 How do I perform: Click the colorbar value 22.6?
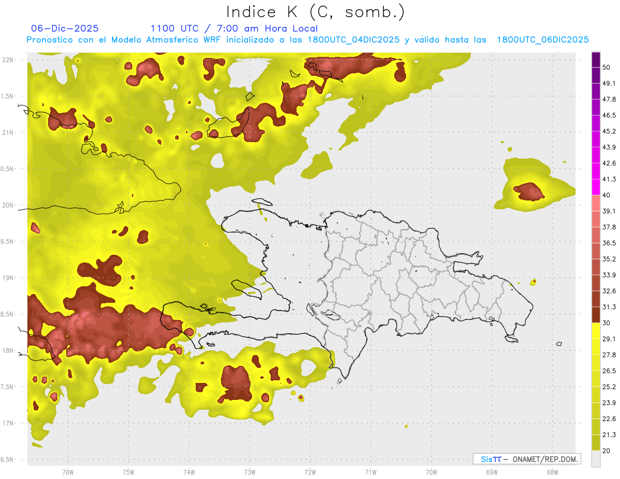click(610, 419)
